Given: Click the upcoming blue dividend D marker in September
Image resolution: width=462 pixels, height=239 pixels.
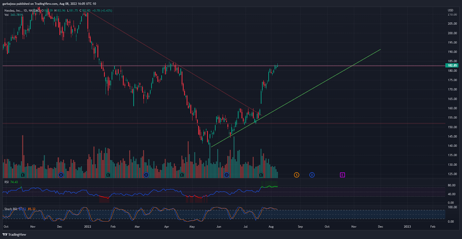Looking at the screenshot, I should 312,175.
